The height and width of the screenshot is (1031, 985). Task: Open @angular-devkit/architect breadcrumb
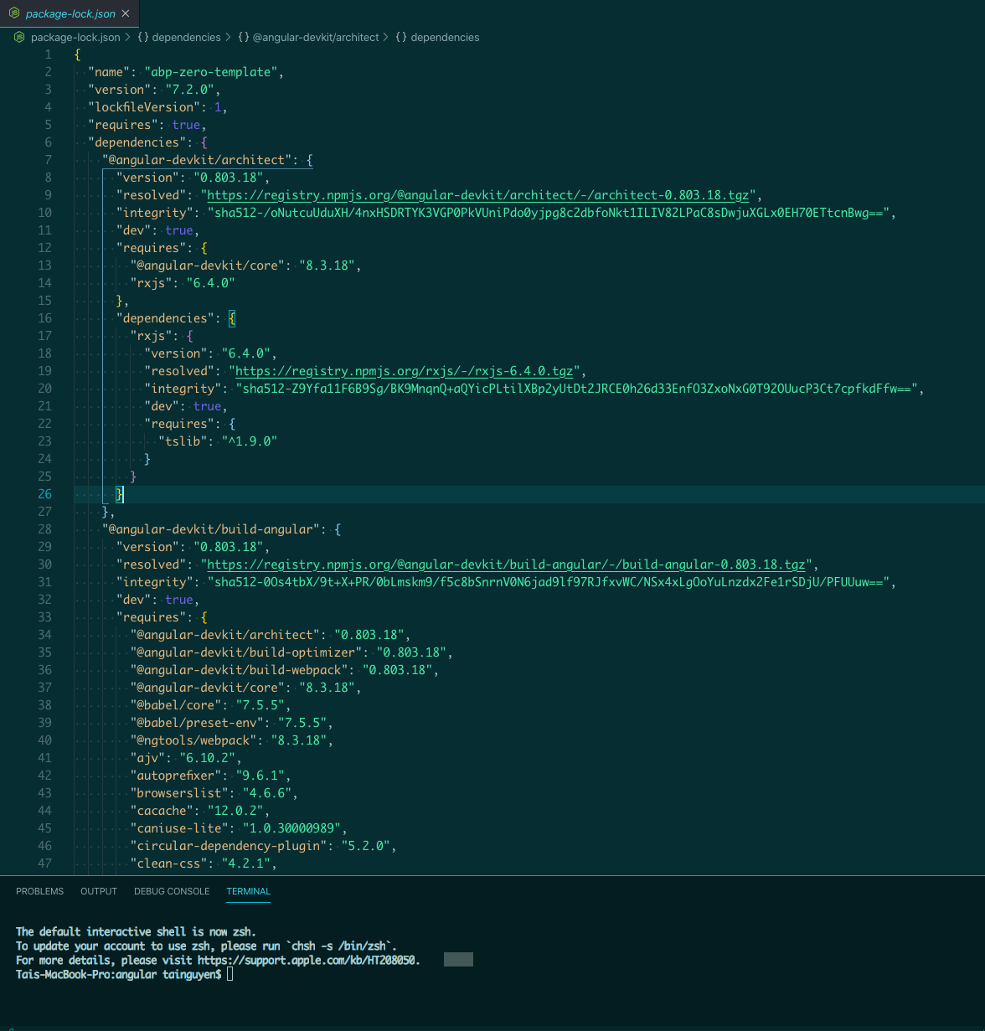(316, 38)
